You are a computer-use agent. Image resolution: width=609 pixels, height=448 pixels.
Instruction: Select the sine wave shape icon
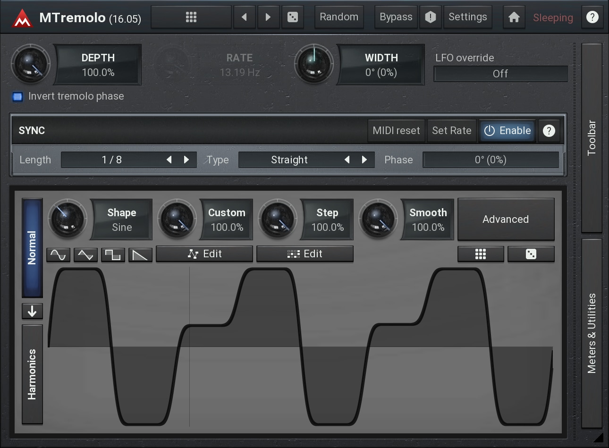coord(59,255)
